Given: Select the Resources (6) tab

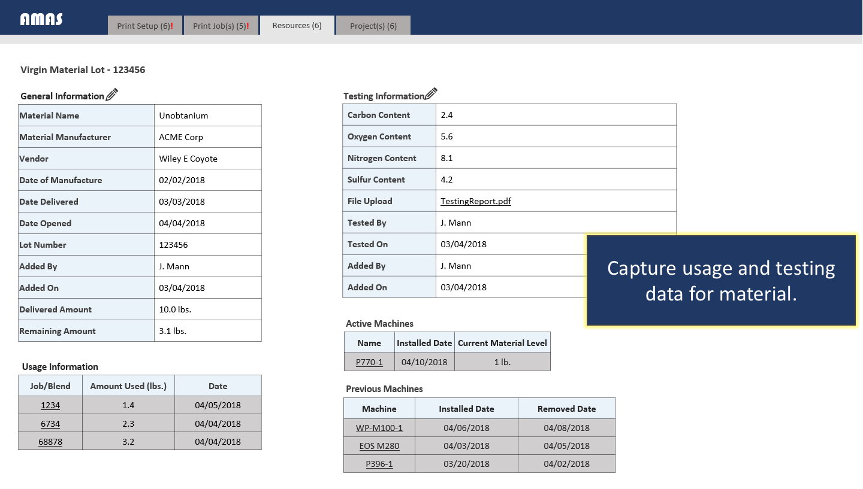Looking at the screenshot, I should click(297, 26).
